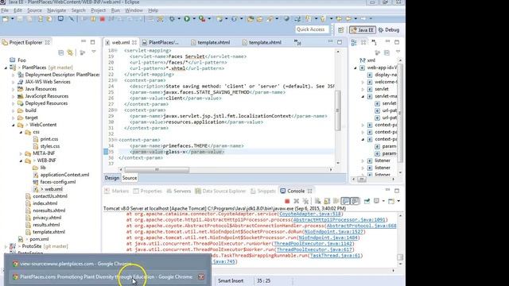
Task: Expand the META-INF folder
Action: [x=21, y=153]
